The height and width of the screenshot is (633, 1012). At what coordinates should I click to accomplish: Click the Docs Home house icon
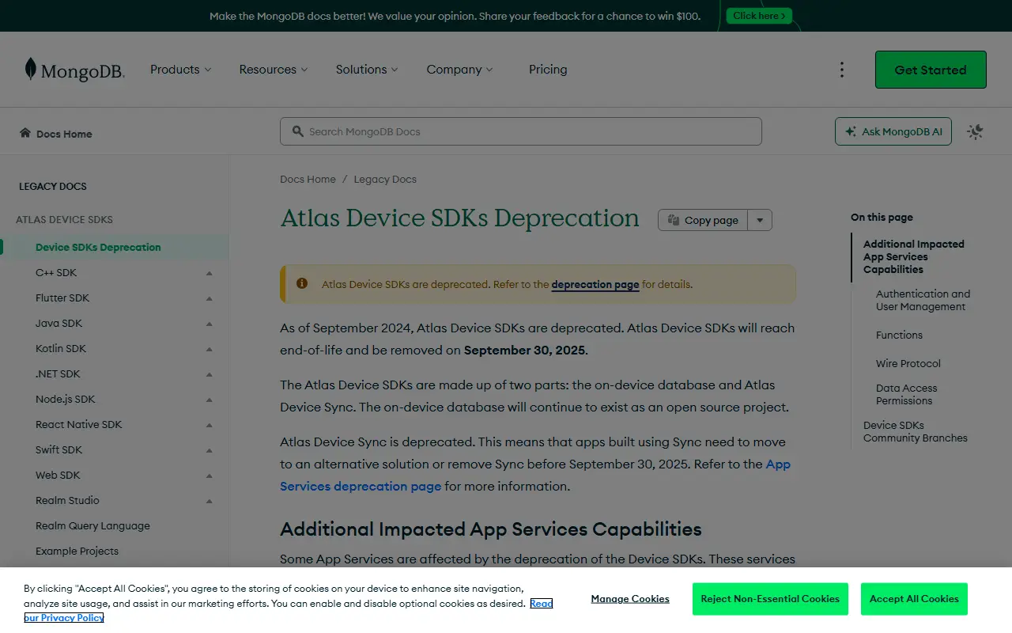(25, 133)
